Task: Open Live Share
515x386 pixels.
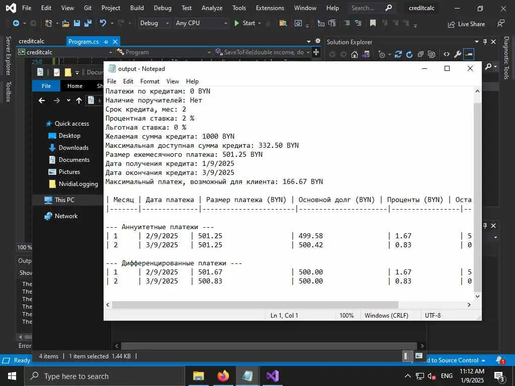Action: click(466, 24)
